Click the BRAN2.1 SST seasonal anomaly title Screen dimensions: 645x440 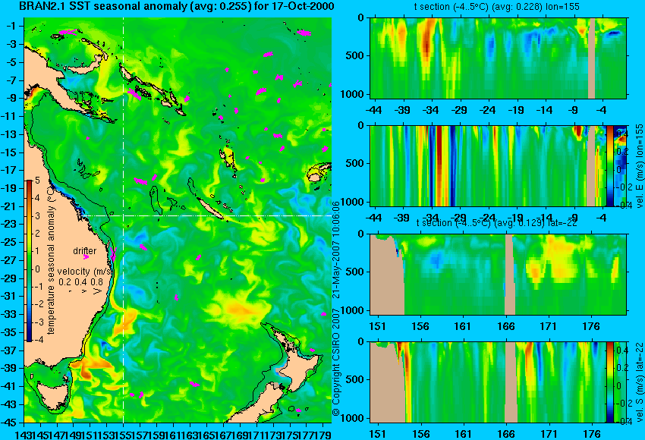point(177,6)
